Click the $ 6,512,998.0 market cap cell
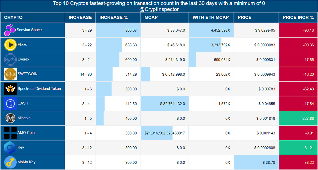The width and height of the screenshot is (318, 170). 165,74
